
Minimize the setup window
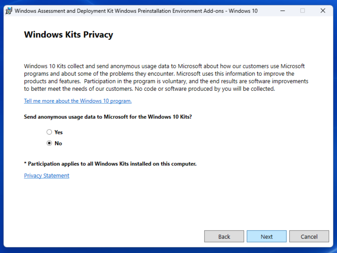coord(282,11)
